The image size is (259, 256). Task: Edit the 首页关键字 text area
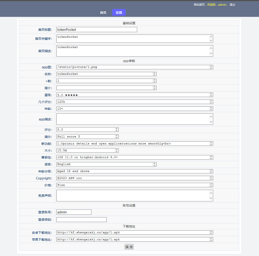coord(135,39)
